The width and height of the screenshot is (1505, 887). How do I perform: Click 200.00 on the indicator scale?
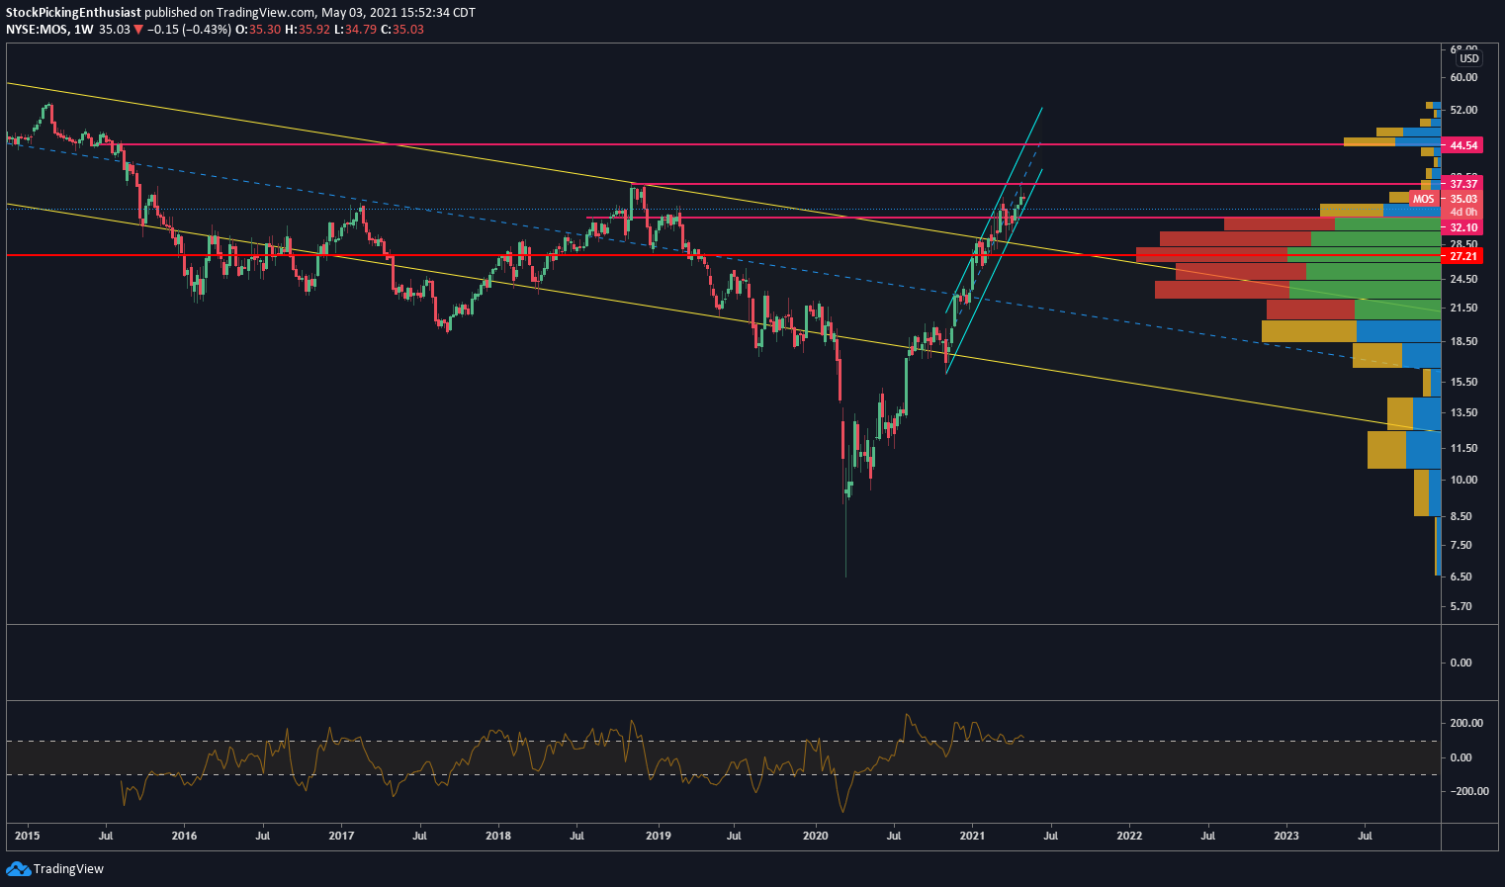[1466, 723]
